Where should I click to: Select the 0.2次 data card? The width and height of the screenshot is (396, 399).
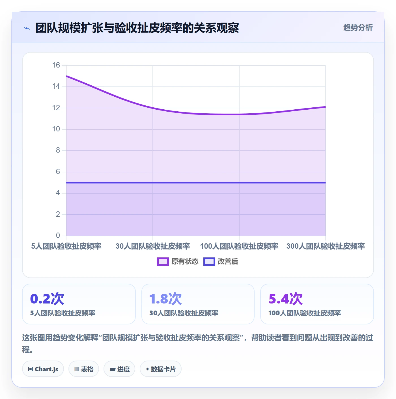click(x=79, y=304)
